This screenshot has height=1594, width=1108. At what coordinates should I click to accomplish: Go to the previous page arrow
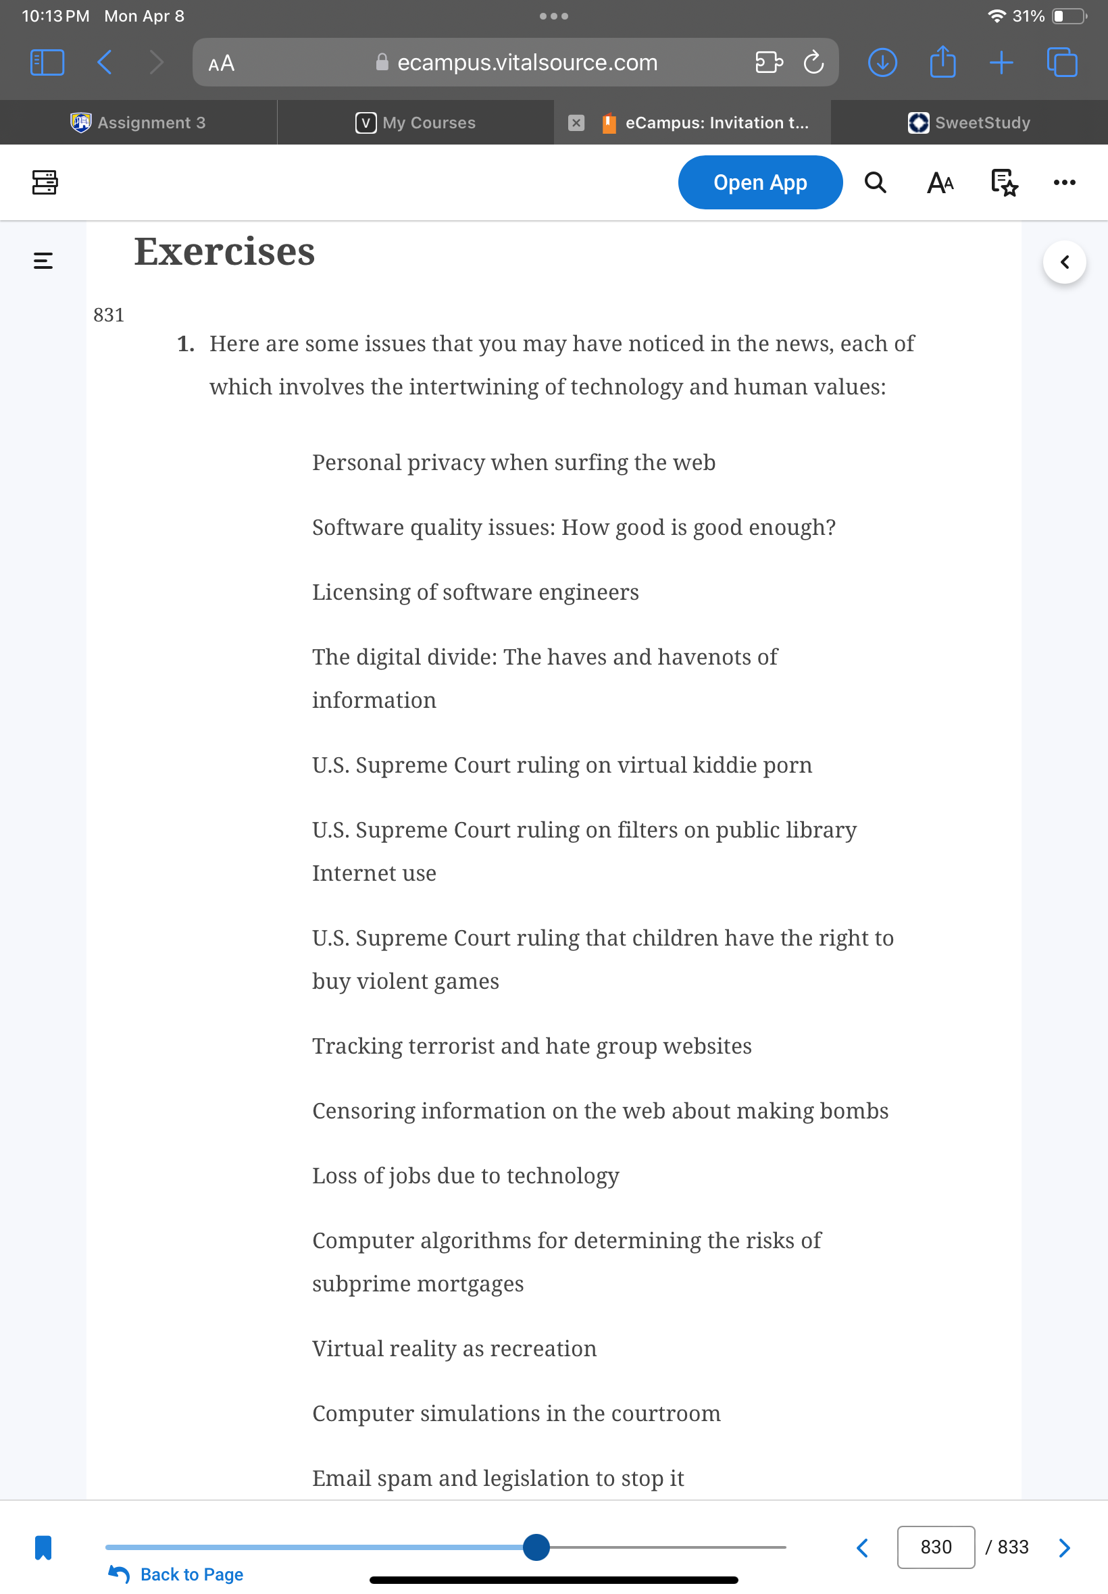(862, 1547)
